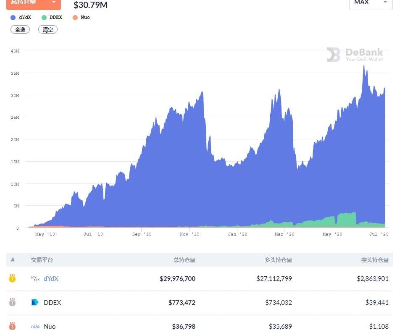Click the 交易平台 column header

click(x=42, y=260)
